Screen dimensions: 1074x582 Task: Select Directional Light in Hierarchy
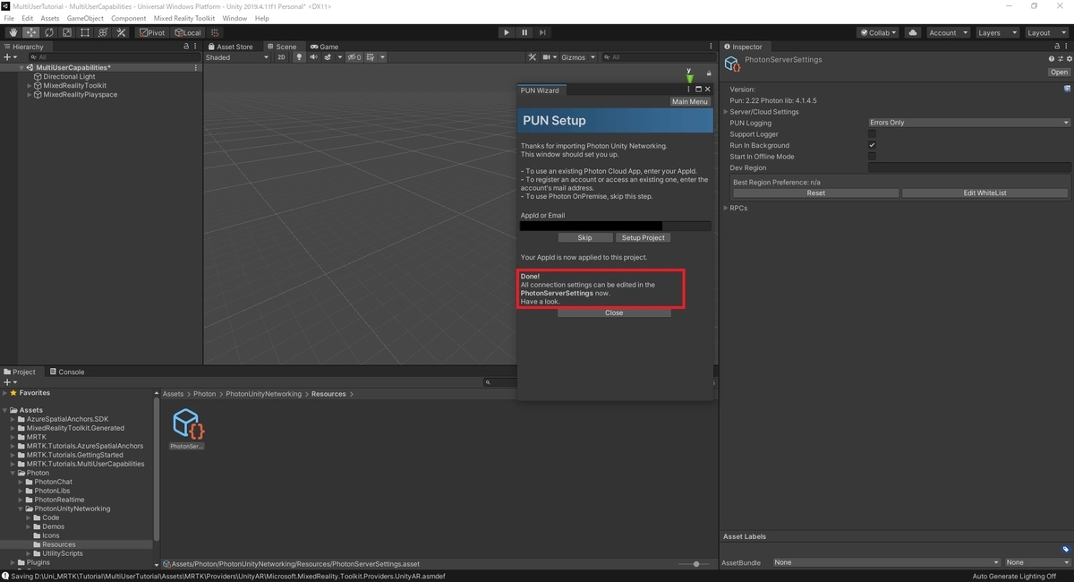click(x=69, y=77)
